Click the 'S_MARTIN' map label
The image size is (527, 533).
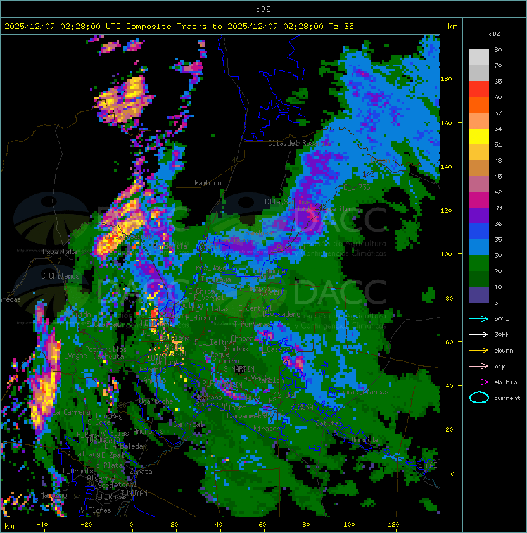click(239, 369)
